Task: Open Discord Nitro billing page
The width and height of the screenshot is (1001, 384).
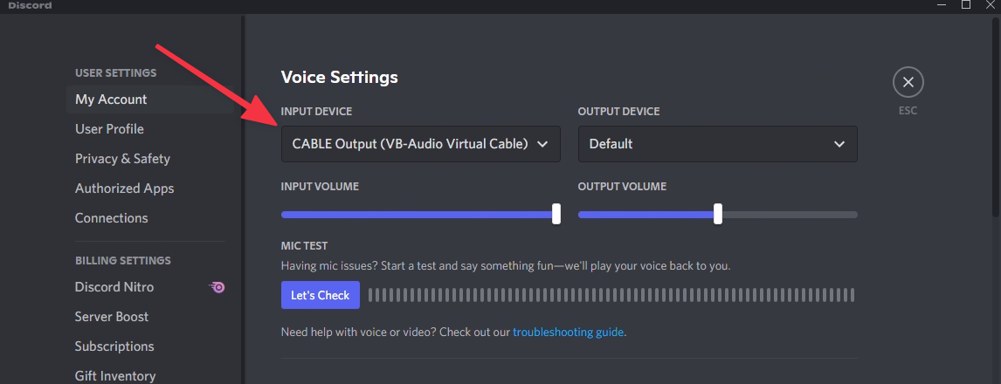Action: pos(114,287)
